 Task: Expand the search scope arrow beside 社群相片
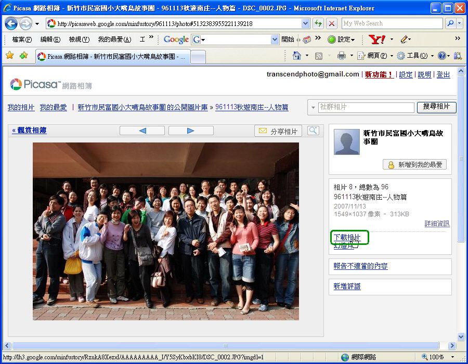click(x=313, y=108)
